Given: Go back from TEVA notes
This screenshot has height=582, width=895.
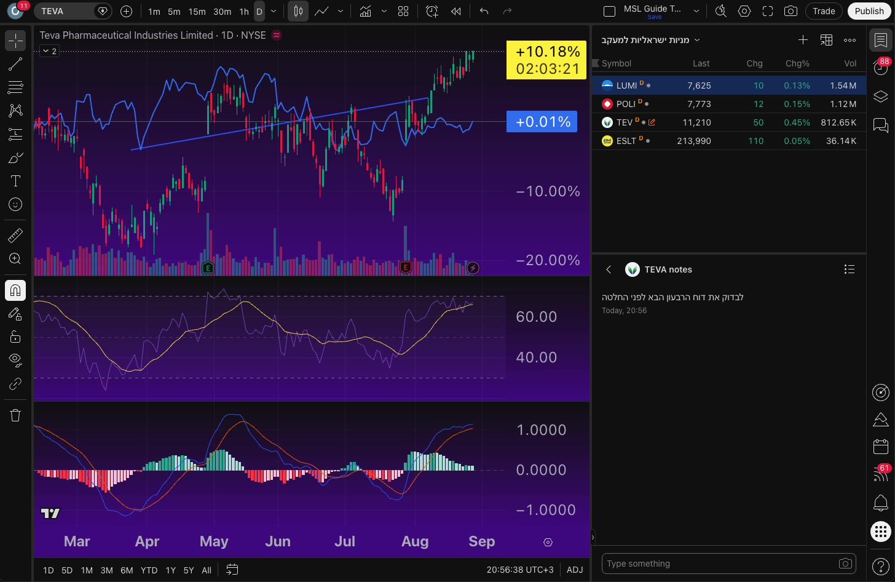Looking at the screenshot, I should [609, 269].
